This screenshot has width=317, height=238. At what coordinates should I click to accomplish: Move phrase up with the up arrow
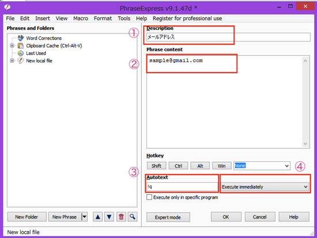[98, 217]
